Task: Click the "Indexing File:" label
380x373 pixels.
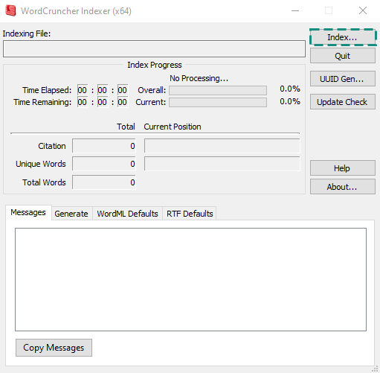Action: click(27, 34)
